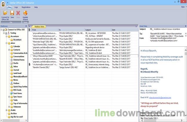Viewport: 187px width, 122px height.
Task: Select the MaterializedRestri folder
Action: click(20, 77)
